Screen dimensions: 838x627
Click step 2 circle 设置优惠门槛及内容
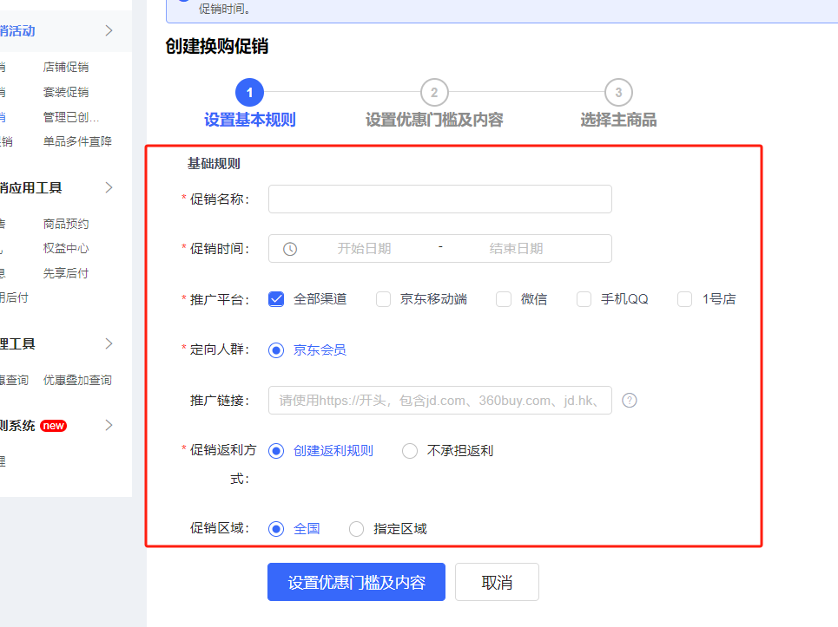[434, 92]
